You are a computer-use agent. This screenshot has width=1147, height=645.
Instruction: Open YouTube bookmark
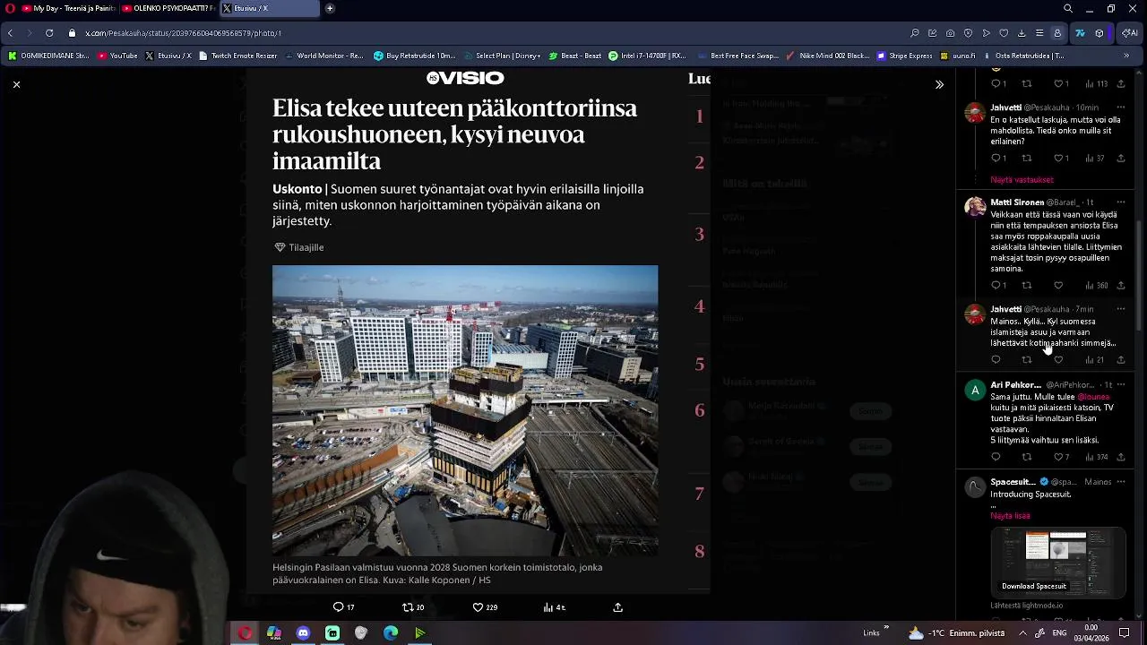click(x=117, y=56)
